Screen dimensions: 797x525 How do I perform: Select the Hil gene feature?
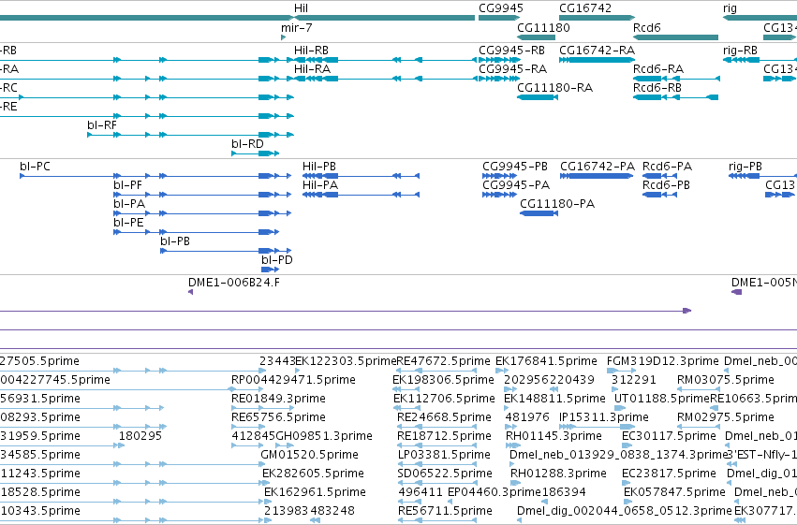[x=384, y=18]
